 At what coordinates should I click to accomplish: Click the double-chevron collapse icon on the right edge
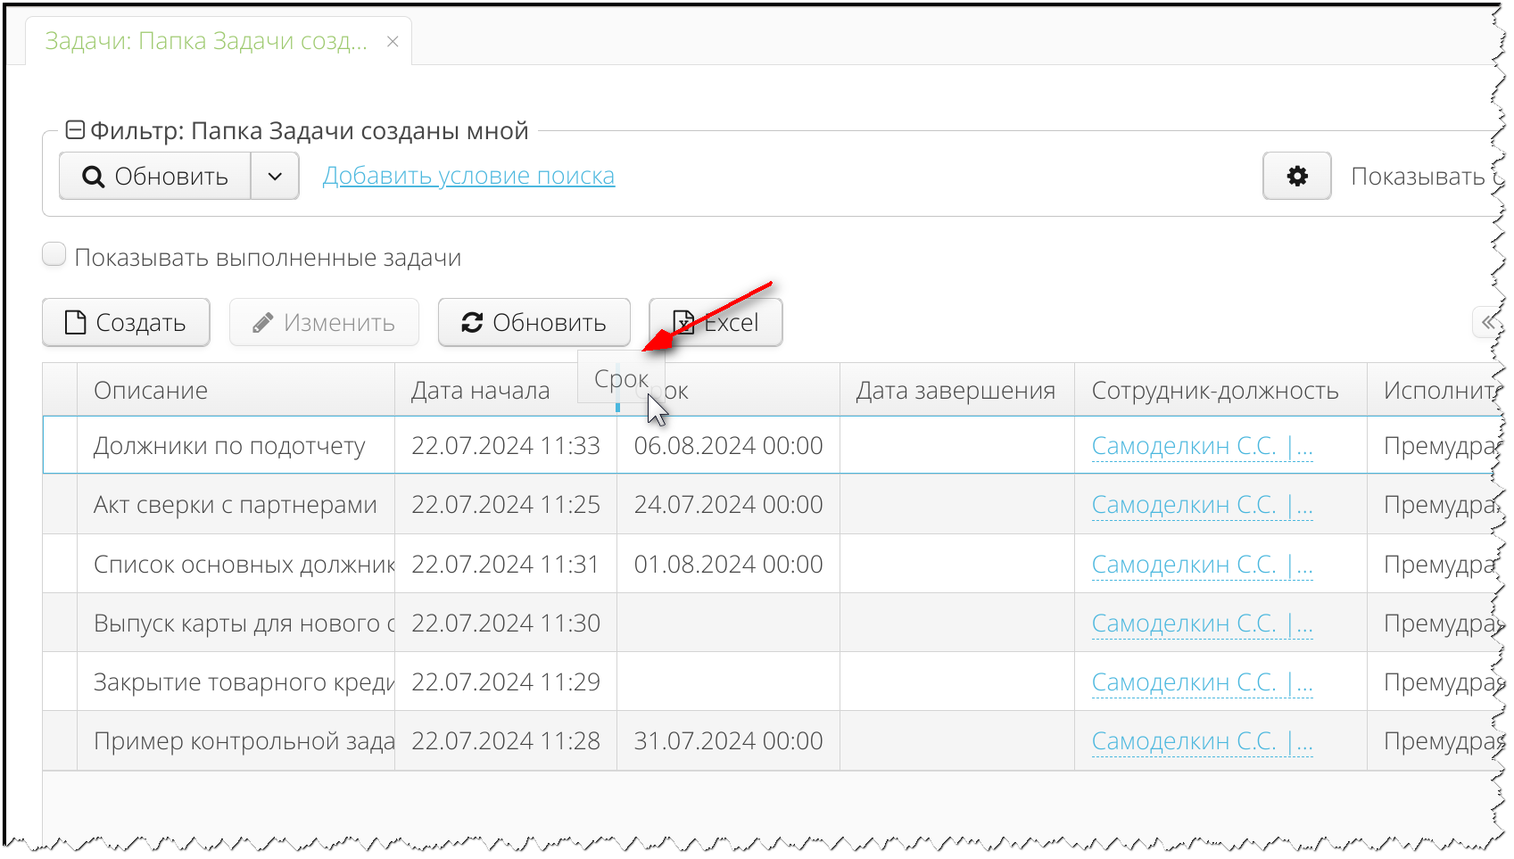tap(1486, 322)
